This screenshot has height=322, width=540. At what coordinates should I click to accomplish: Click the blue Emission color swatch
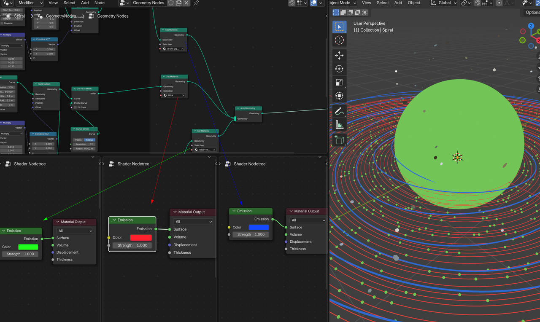[x=259, y=227]
